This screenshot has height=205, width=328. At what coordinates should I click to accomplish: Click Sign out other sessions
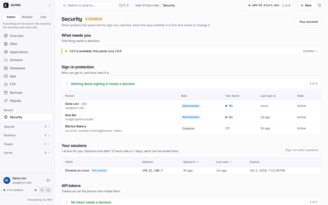[302, 150]
